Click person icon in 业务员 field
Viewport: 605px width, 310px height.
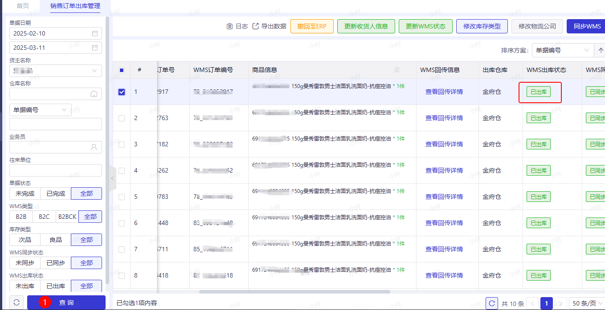tap(94, 147)
